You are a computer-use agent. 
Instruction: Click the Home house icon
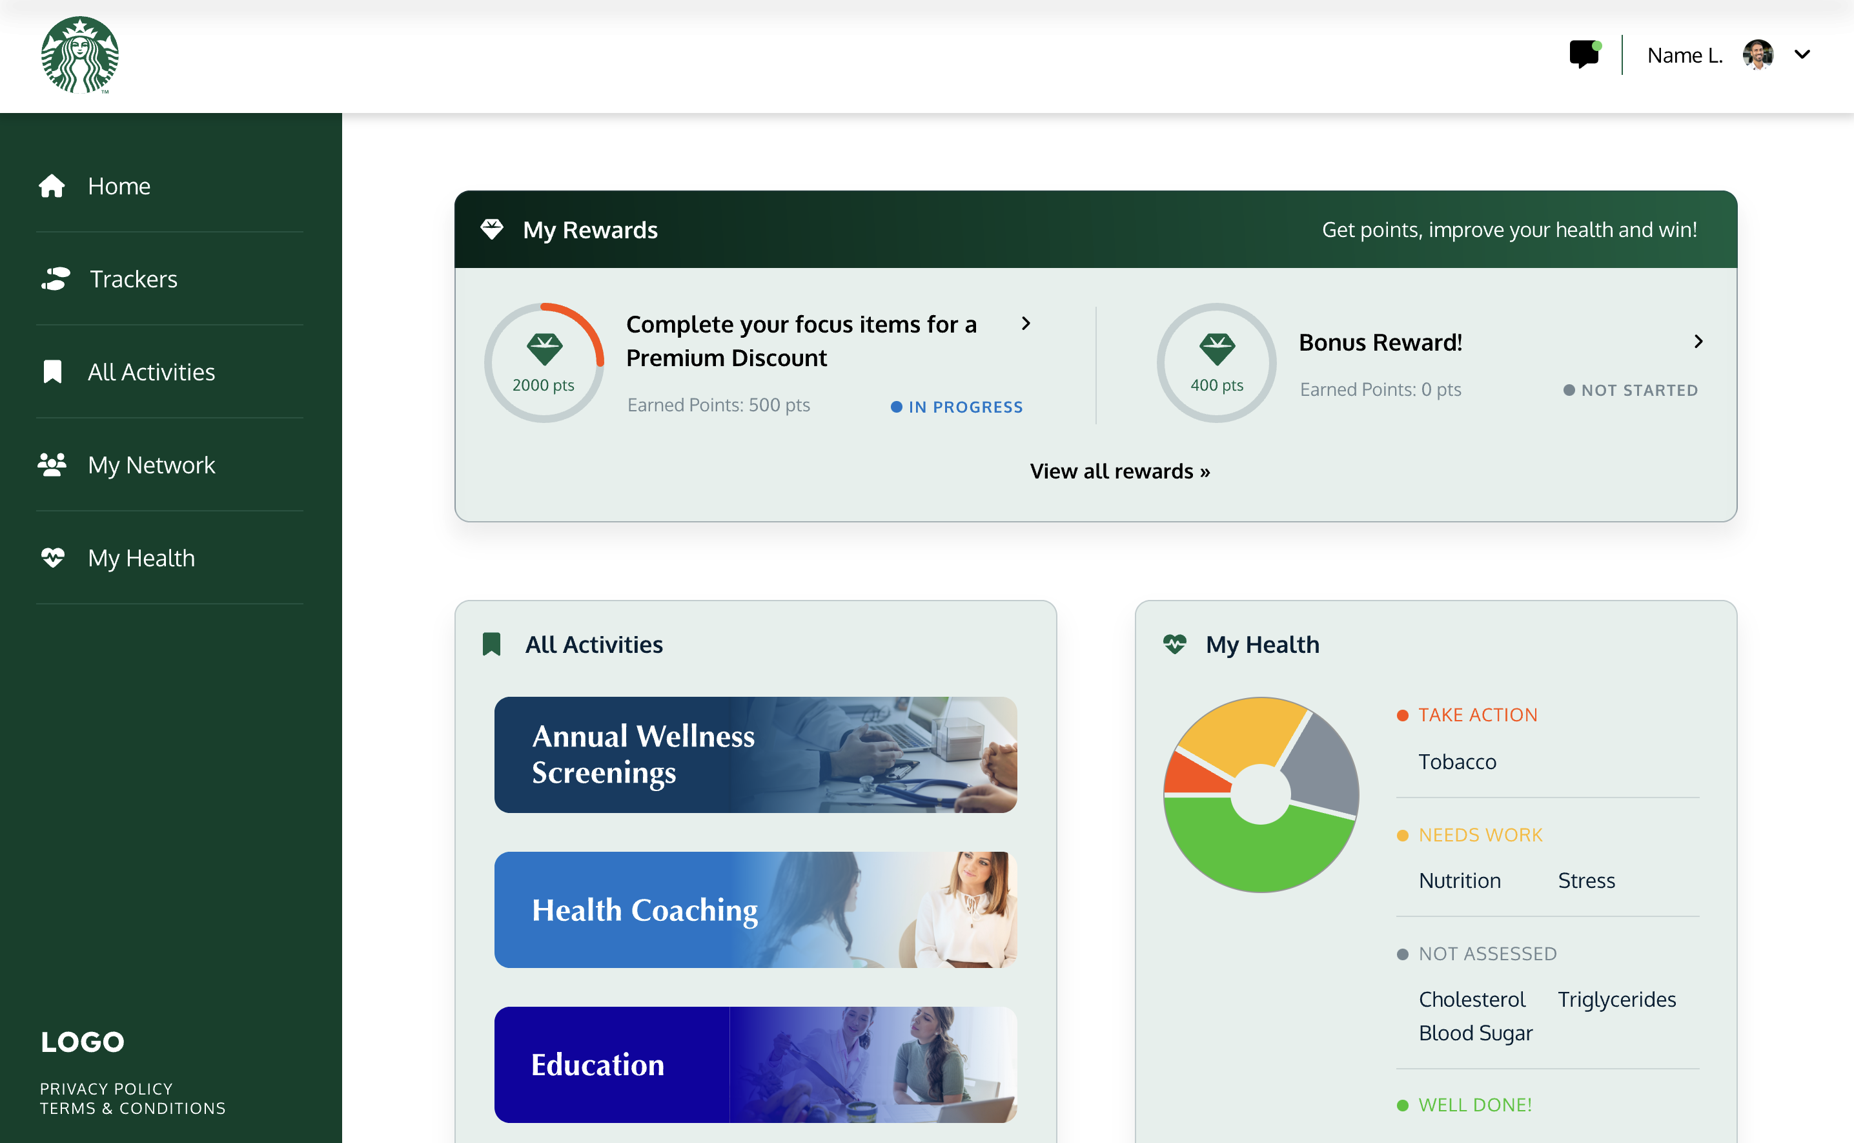(52, 186)
